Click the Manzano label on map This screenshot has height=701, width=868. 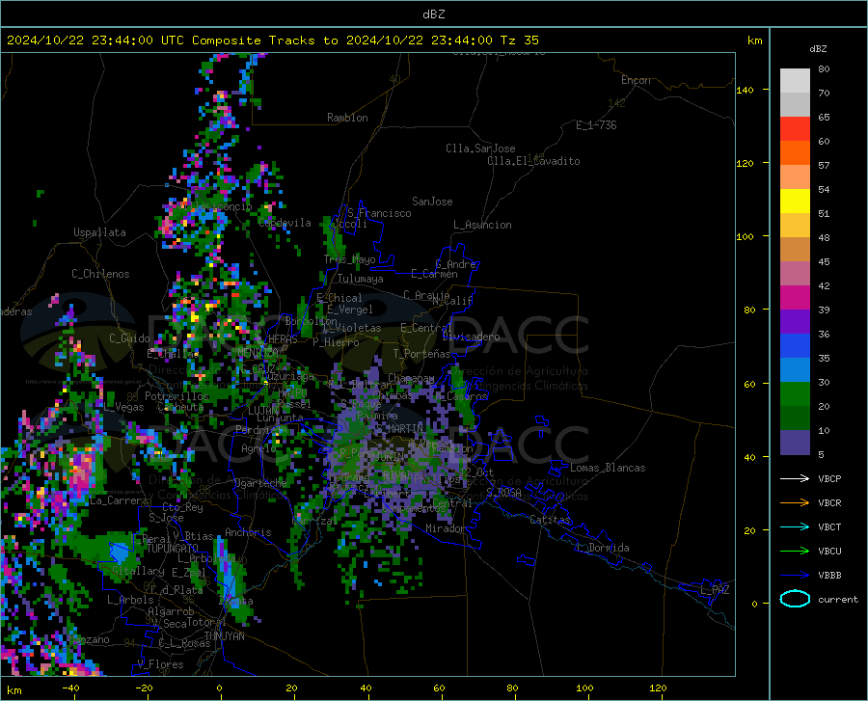click(x=90, y=639)
